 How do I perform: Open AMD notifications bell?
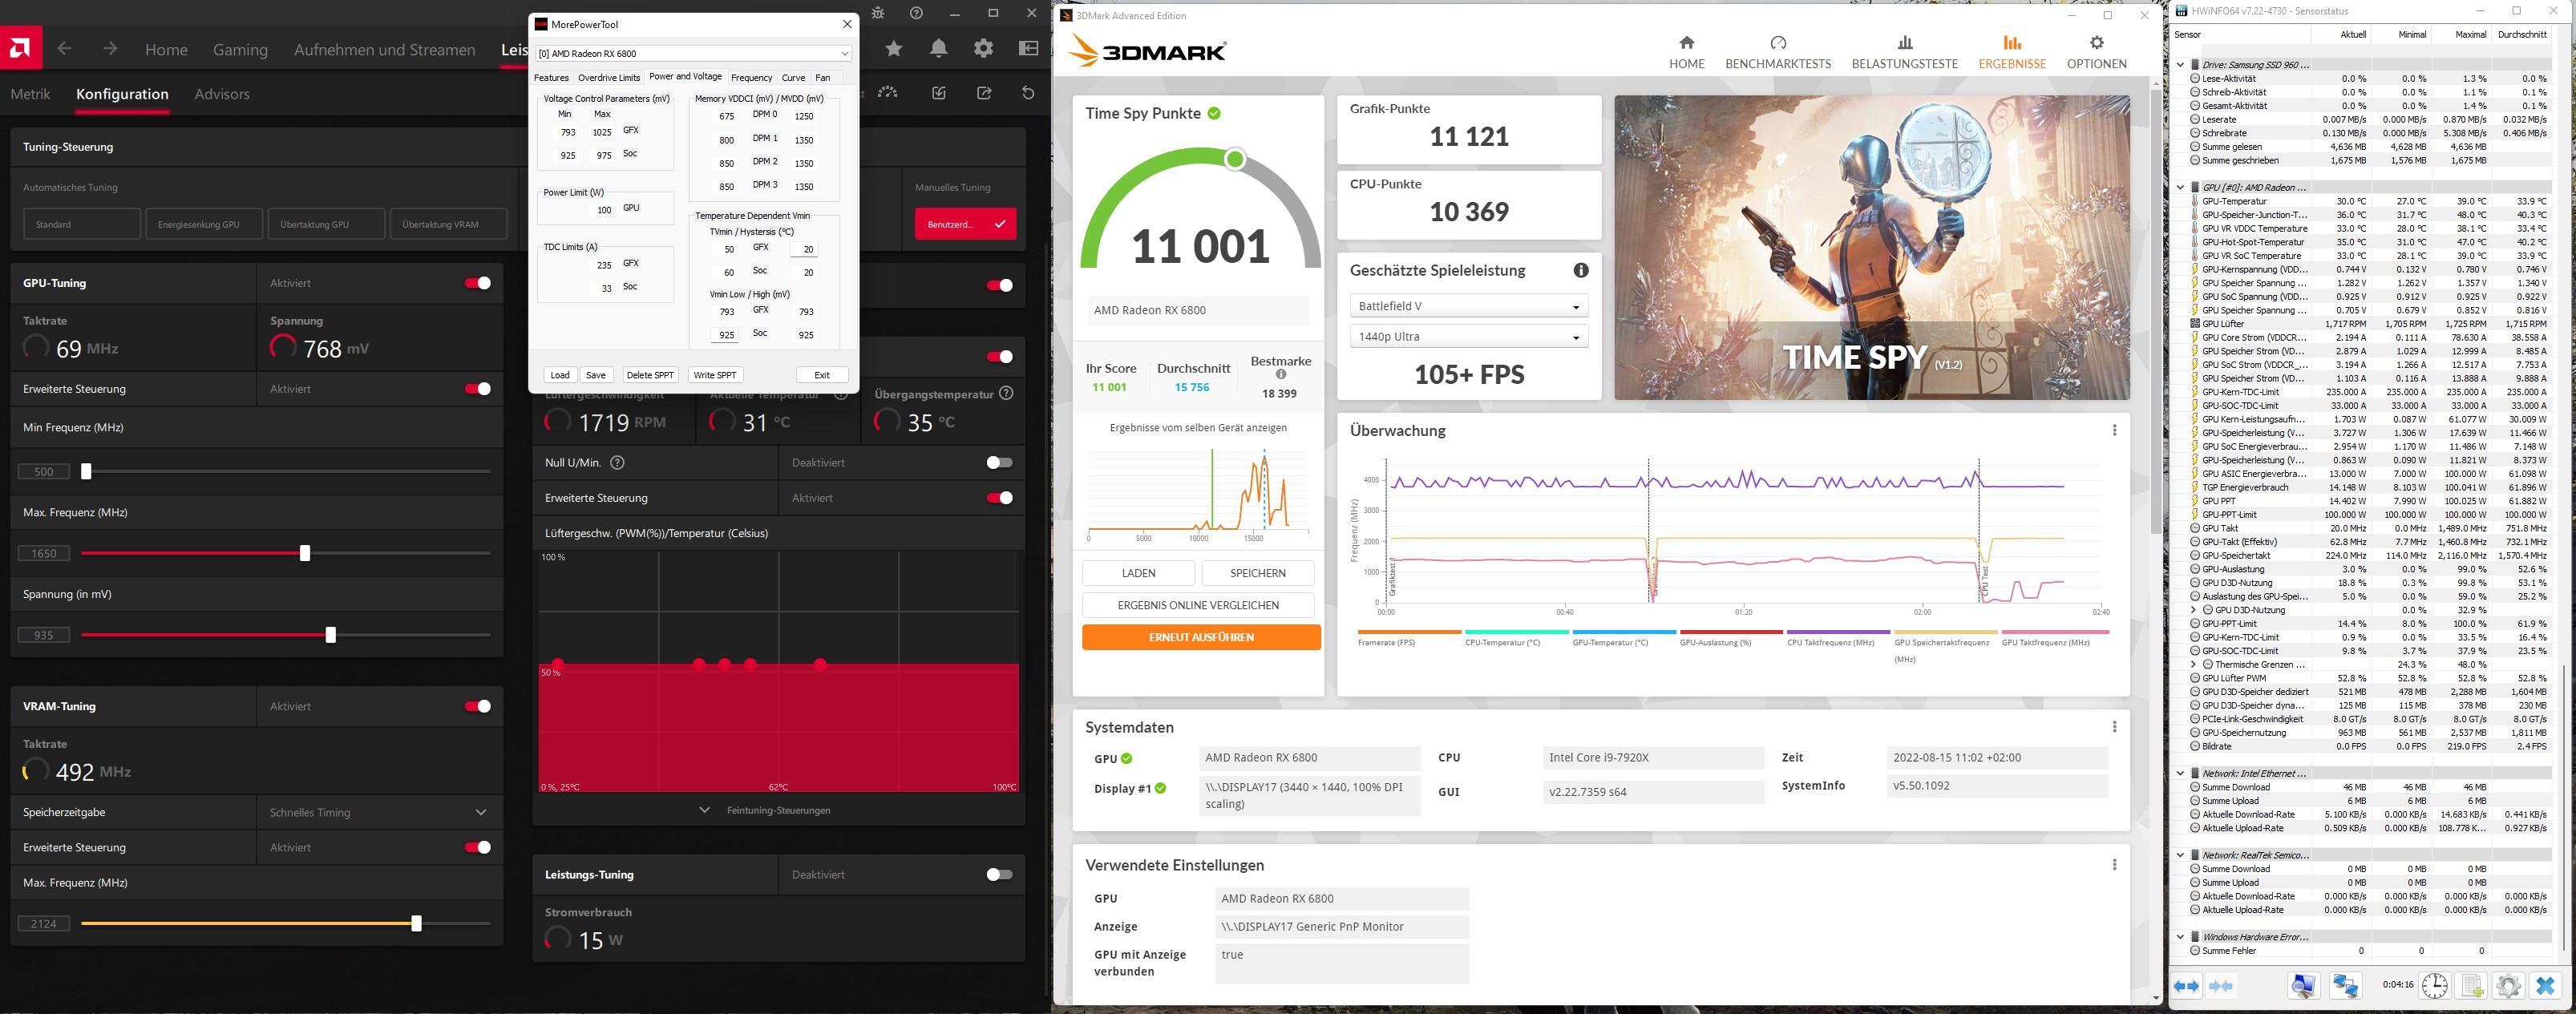click(x=938, y=48)
